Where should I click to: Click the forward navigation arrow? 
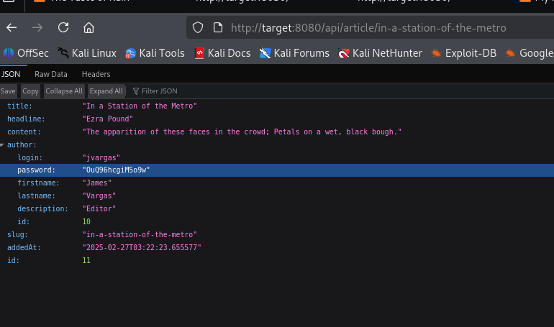(x=37, y=27)
